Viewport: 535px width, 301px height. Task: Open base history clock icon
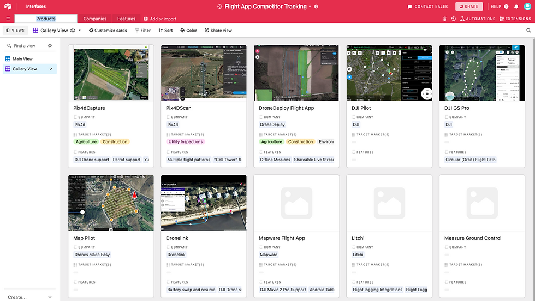pos(454,19)
